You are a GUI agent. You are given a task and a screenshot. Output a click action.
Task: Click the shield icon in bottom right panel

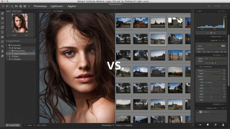point(208,124)
